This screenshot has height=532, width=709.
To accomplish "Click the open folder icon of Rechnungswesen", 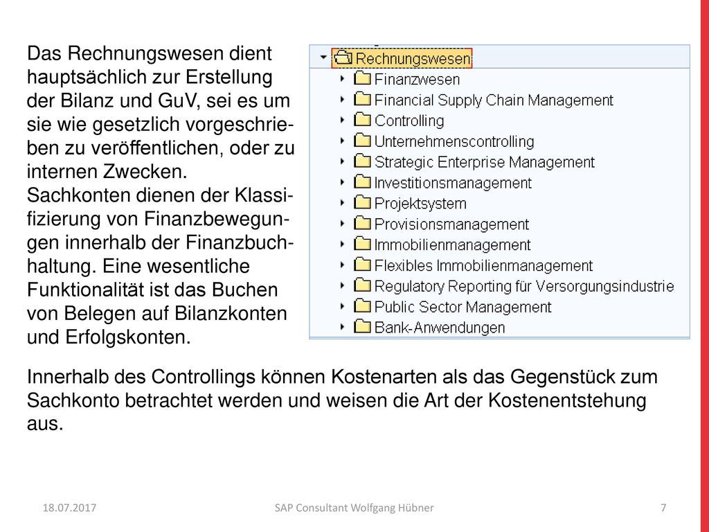I will pos(343,58).
